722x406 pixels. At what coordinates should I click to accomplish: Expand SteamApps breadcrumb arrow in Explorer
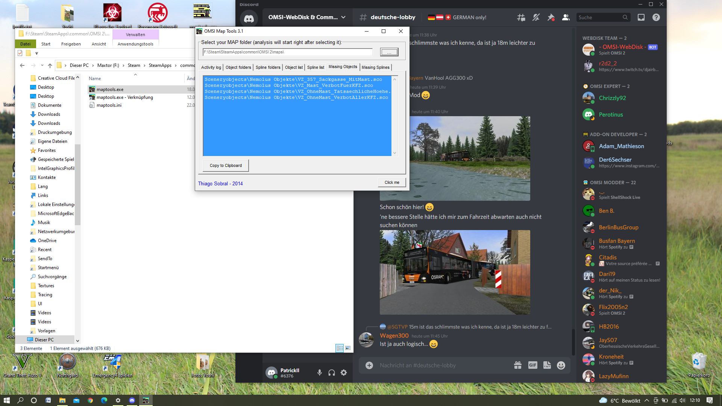click(176, 65)
